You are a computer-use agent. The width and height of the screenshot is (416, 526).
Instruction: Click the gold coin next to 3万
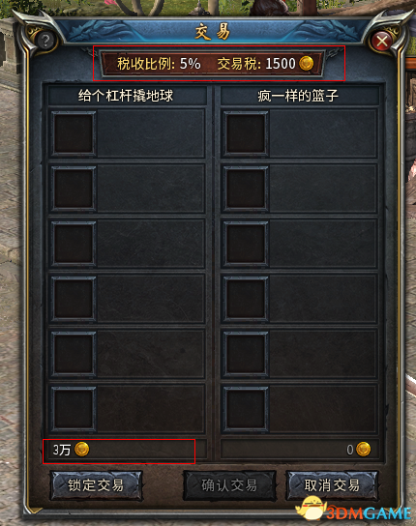coord(81,450)
